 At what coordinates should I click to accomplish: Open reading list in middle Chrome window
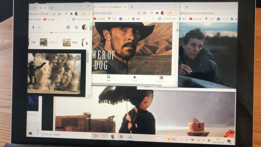[167, 19]
